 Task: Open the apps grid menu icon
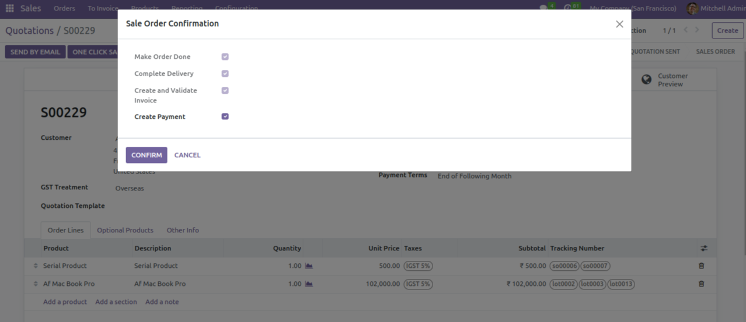coord(10,9)
